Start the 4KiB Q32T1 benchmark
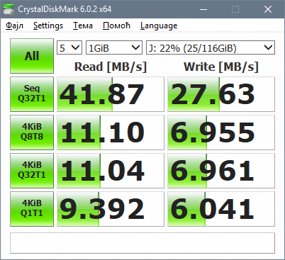285x260 pixels. pyautogui.click(x=32, y=171)
